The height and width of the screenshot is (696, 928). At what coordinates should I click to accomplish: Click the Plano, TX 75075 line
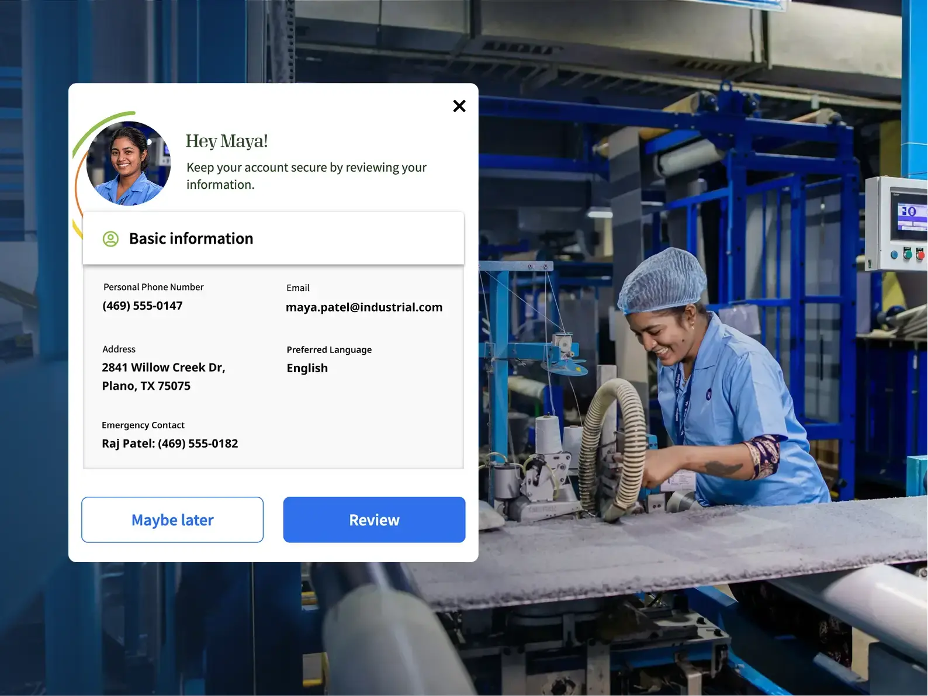coord(146,386)
